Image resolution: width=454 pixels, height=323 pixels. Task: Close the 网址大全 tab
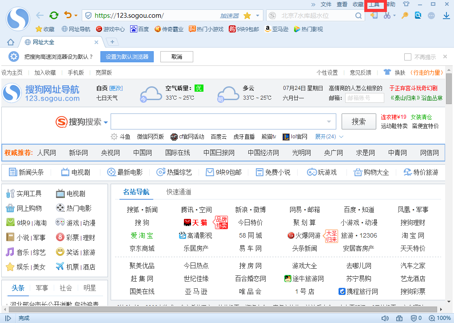point(96,42)
